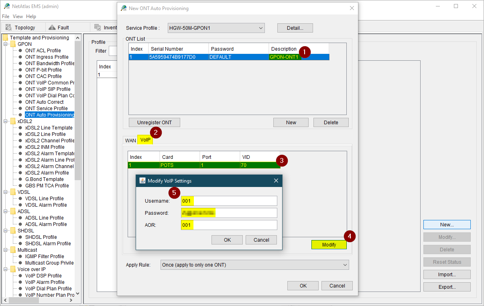Click the Username input field
This screenshot has height=306, width=484.
click(229, 201)
